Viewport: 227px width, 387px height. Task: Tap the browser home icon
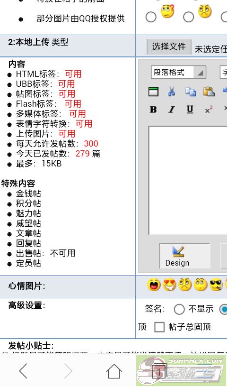pyautogui.click(x=114, y=371)
